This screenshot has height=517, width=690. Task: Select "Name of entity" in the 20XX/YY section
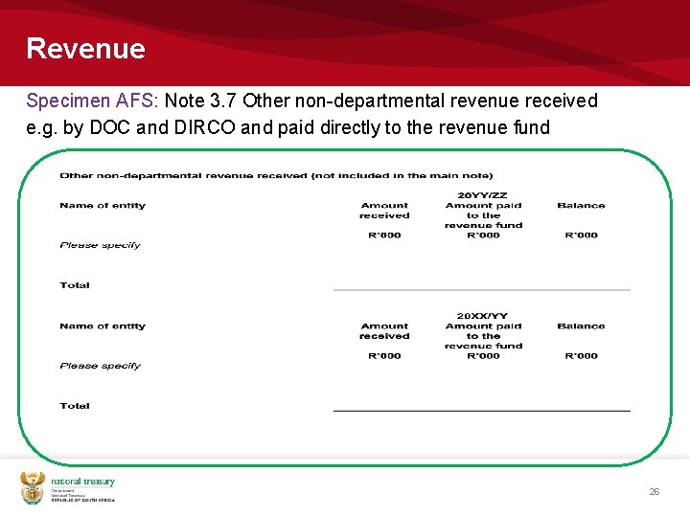pyautogui.click(x=103, y=326)
